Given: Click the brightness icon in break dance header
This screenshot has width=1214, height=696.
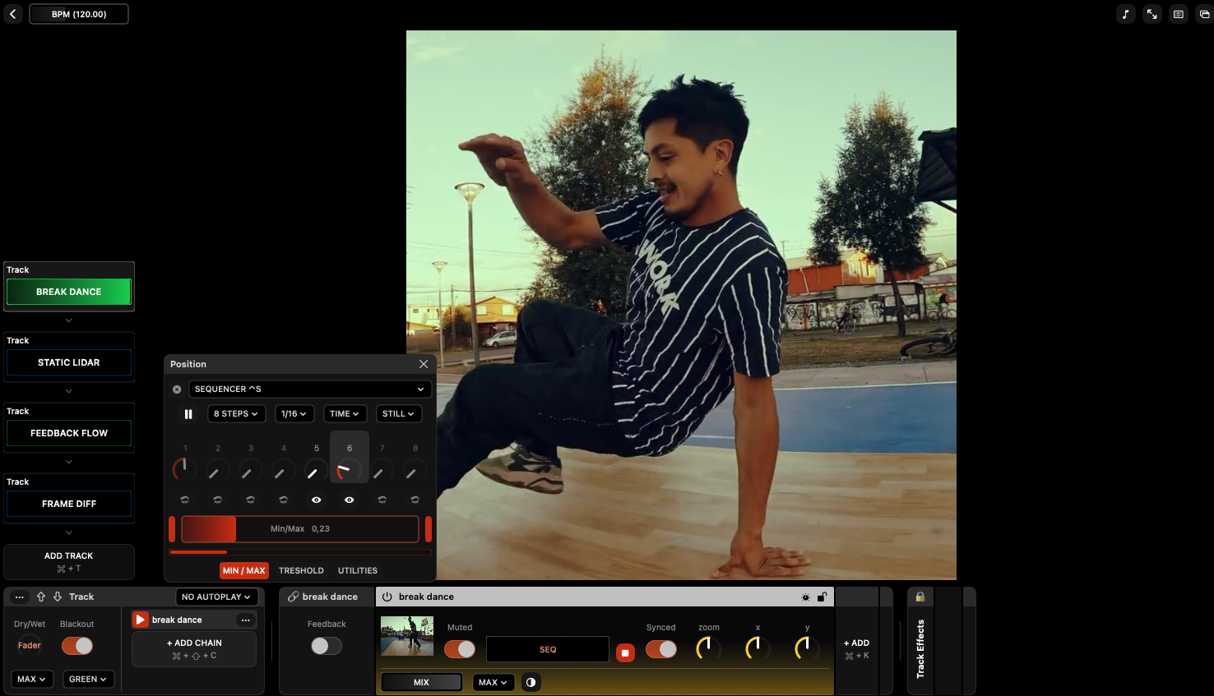Looking at the screenshot, I should click(x=806, y=597).
